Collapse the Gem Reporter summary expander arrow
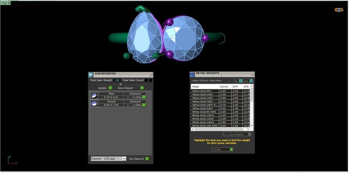The image size is (349, 173). (x=121, y=84)
